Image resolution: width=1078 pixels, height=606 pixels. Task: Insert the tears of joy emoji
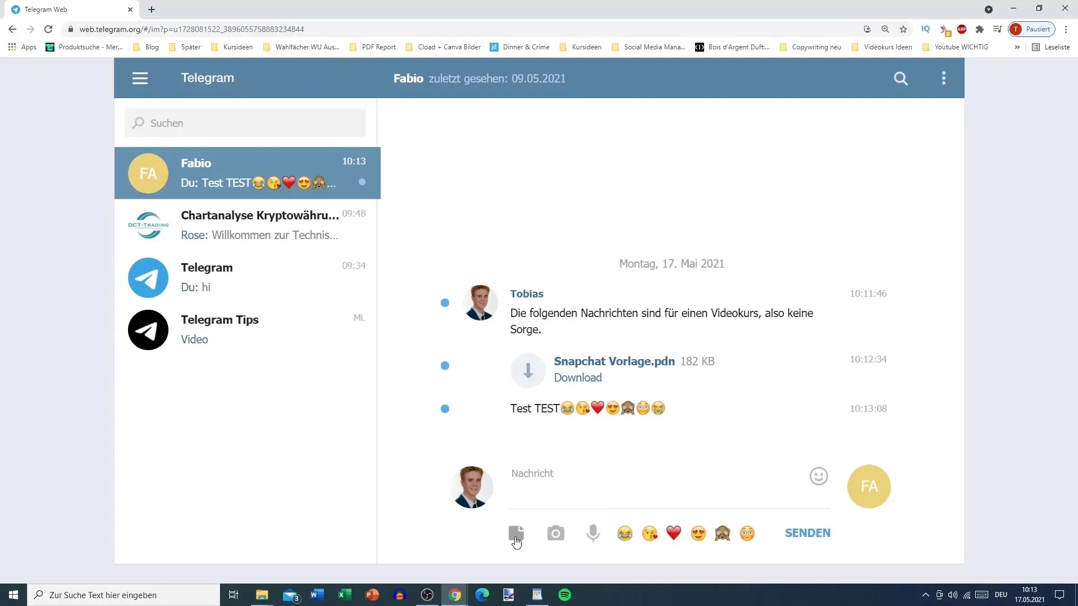point(625,533)
